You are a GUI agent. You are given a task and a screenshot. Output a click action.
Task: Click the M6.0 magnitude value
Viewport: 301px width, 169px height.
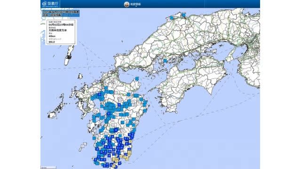pos(52,42)
